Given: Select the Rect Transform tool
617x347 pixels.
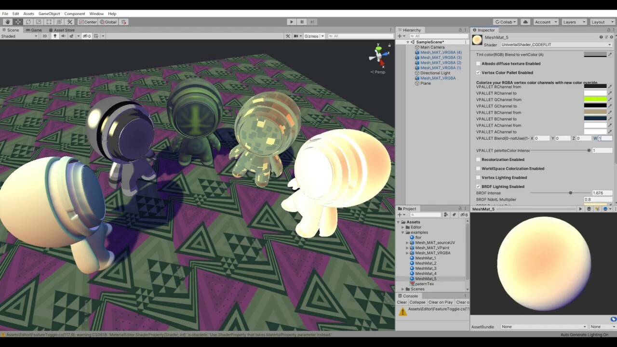Looking at the screenshot, I should click(x=49, y=22).
